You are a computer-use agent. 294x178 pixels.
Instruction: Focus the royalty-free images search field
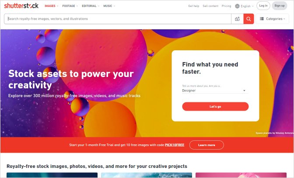[118, 19]
